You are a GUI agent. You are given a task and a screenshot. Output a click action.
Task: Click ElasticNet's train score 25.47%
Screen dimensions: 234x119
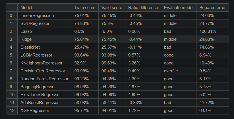pos(81,47)
